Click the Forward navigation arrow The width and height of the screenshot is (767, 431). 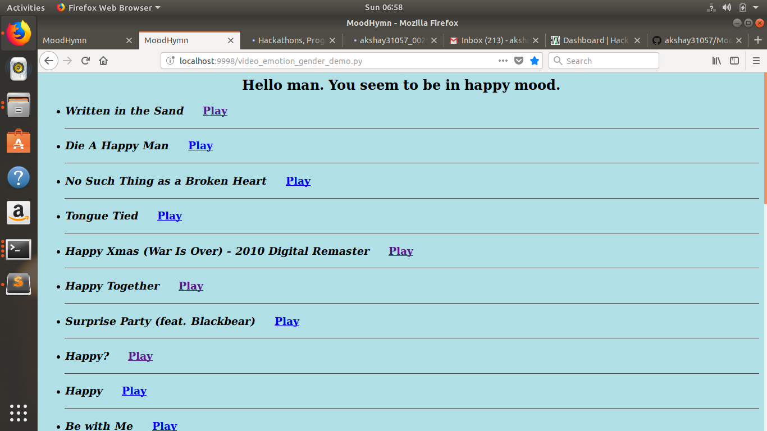click(x=68, y=61)
